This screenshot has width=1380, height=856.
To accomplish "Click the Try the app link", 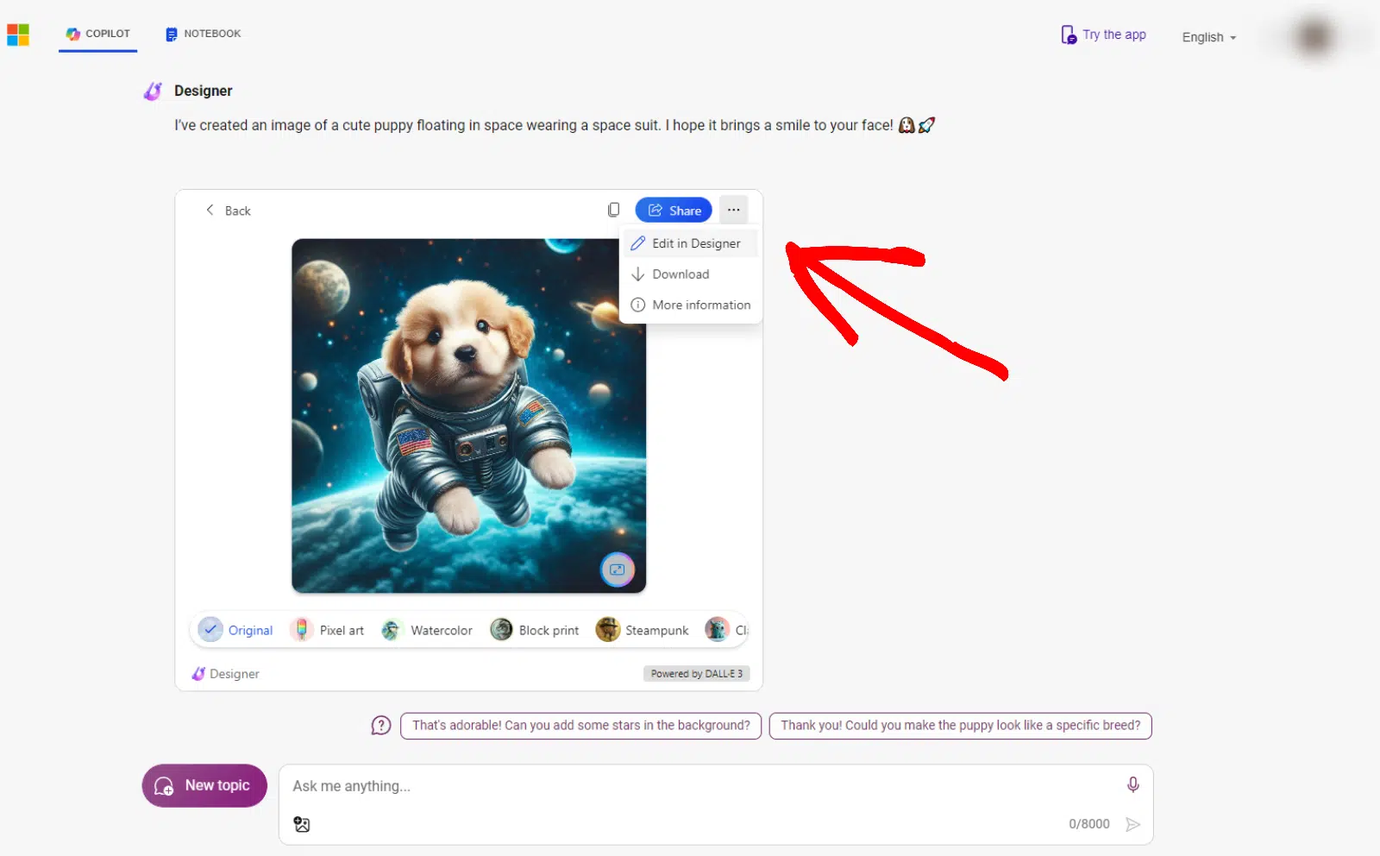I will click(1104, 35).
